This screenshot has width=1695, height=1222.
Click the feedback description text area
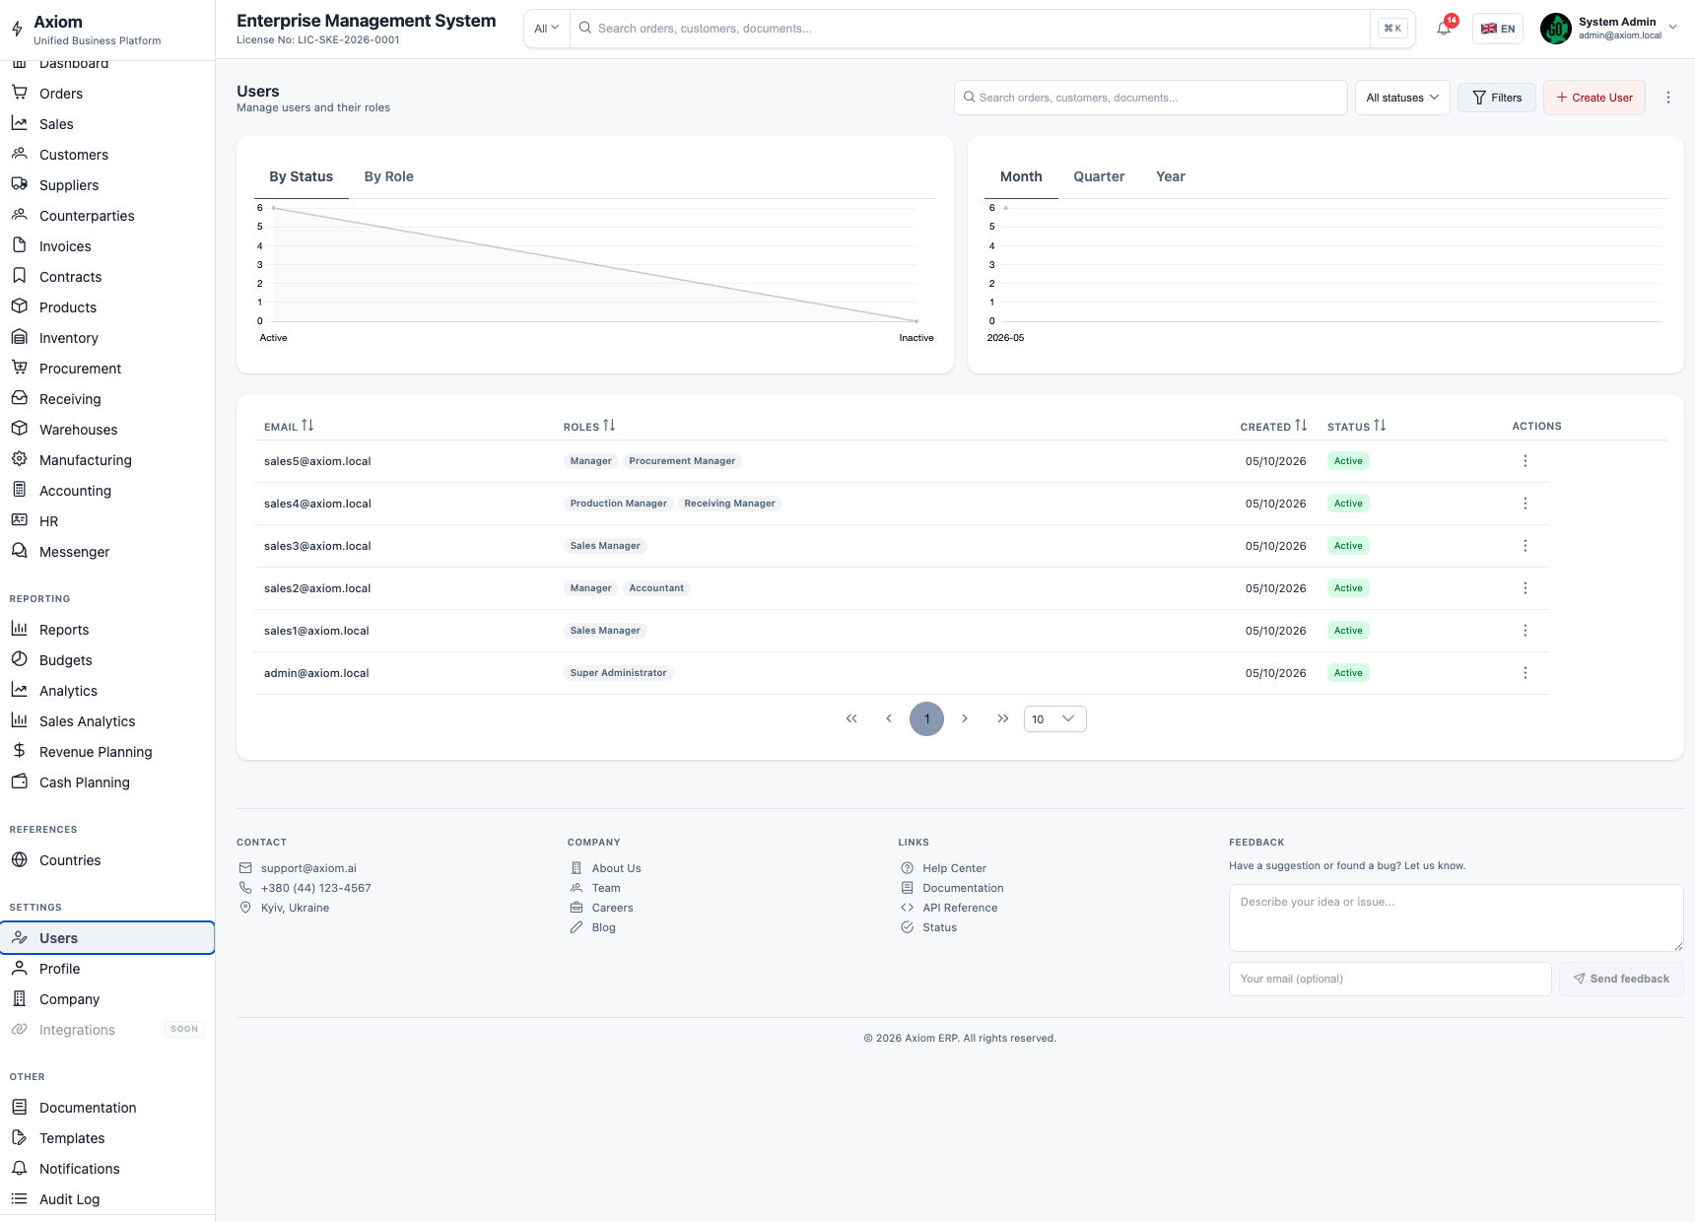click(x=1456, y=917)
